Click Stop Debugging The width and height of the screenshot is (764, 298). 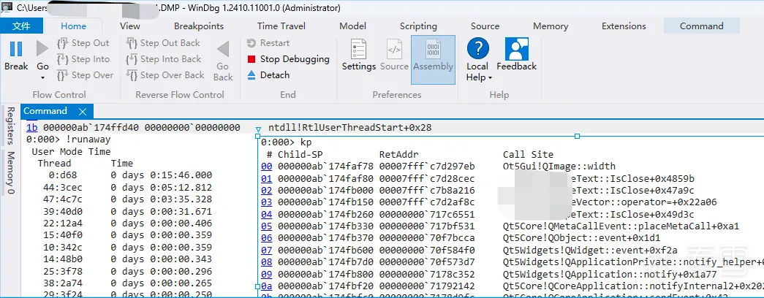[x=289, y=59]
